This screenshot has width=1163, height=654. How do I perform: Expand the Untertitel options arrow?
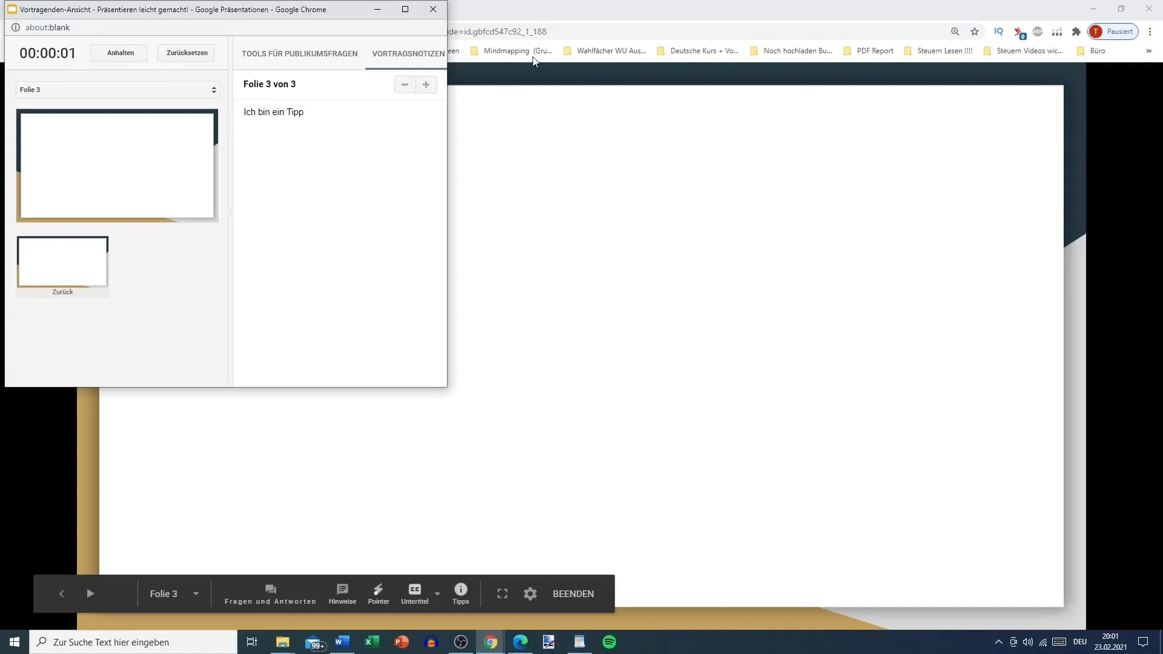pos(437,593)
